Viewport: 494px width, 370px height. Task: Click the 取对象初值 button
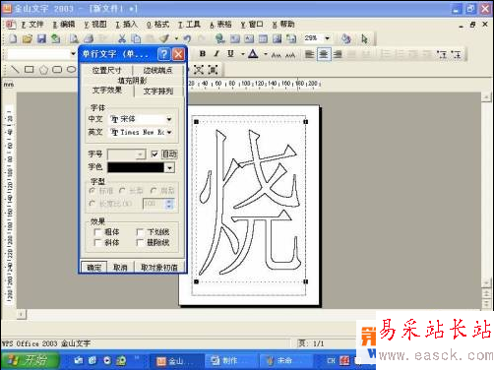click(159, 268)
